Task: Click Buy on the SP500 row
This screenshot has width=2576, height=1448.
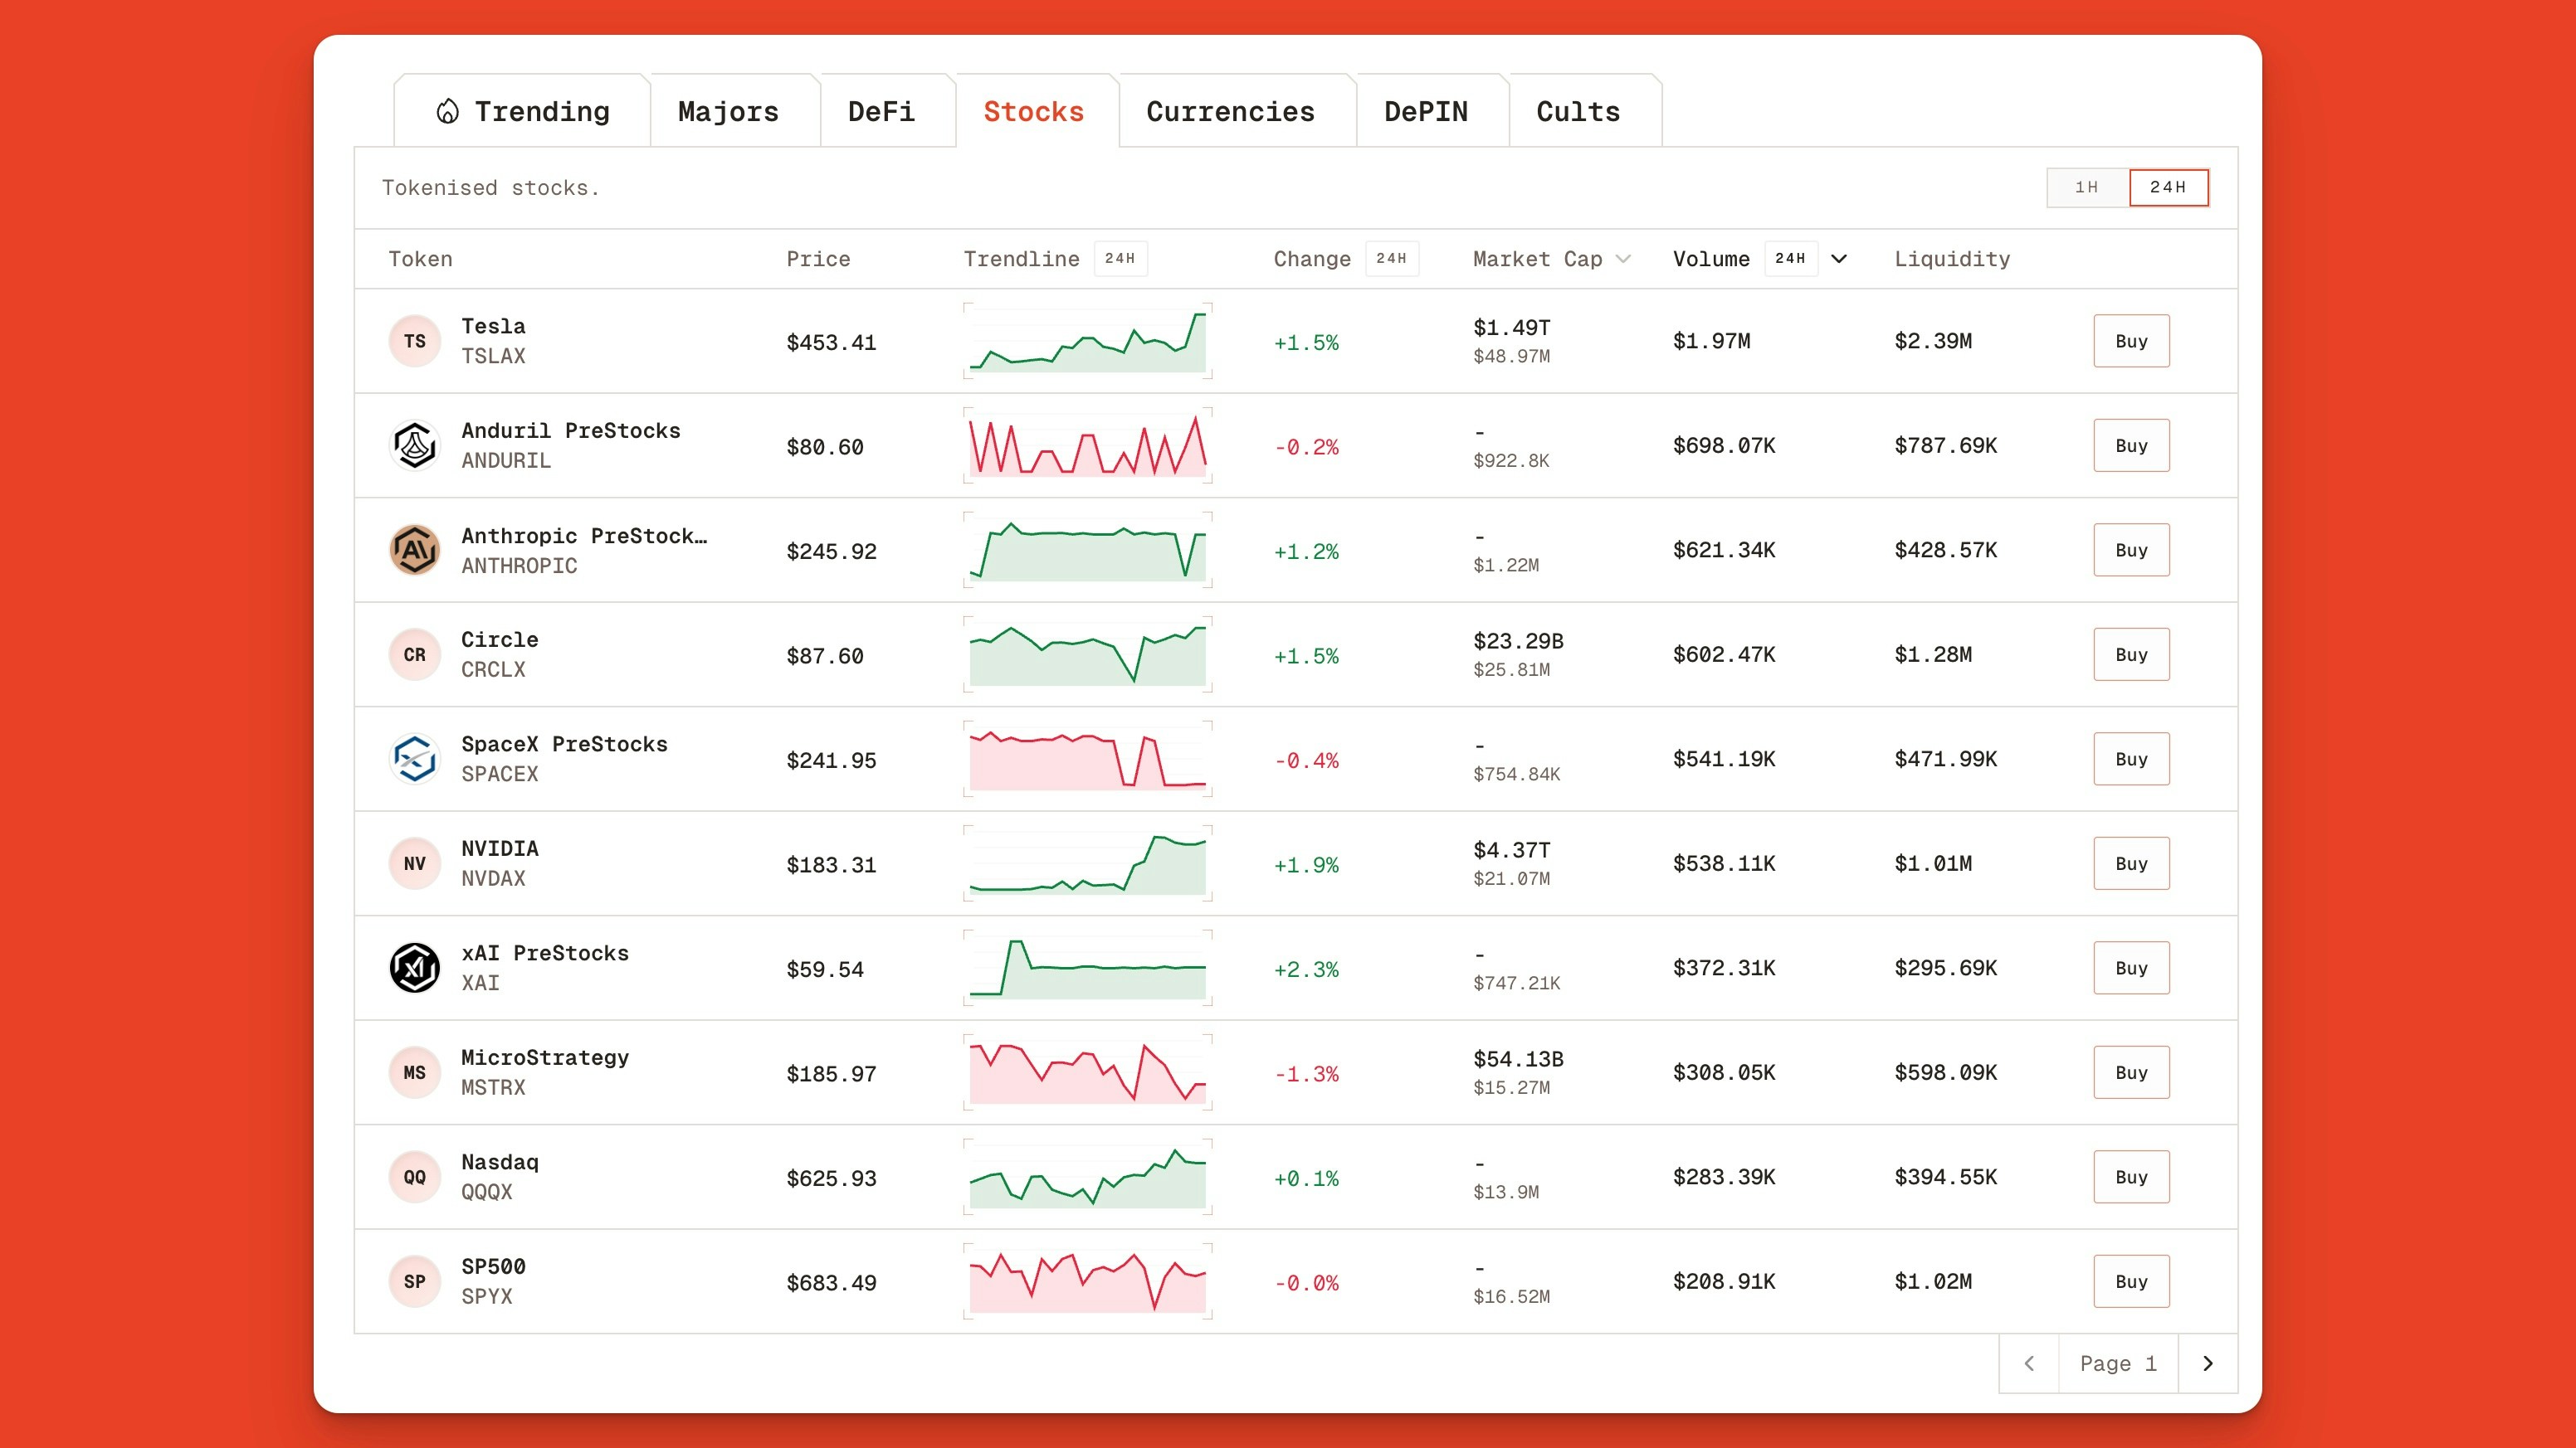Action: 2131,1280
